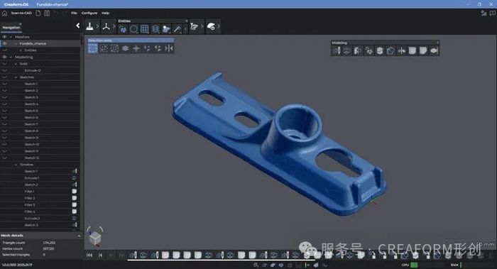Viewport: 497px width, 269px height.
Task: Show hidden Sketch 1 in Sketches
Action: click(x=4, y=84)
